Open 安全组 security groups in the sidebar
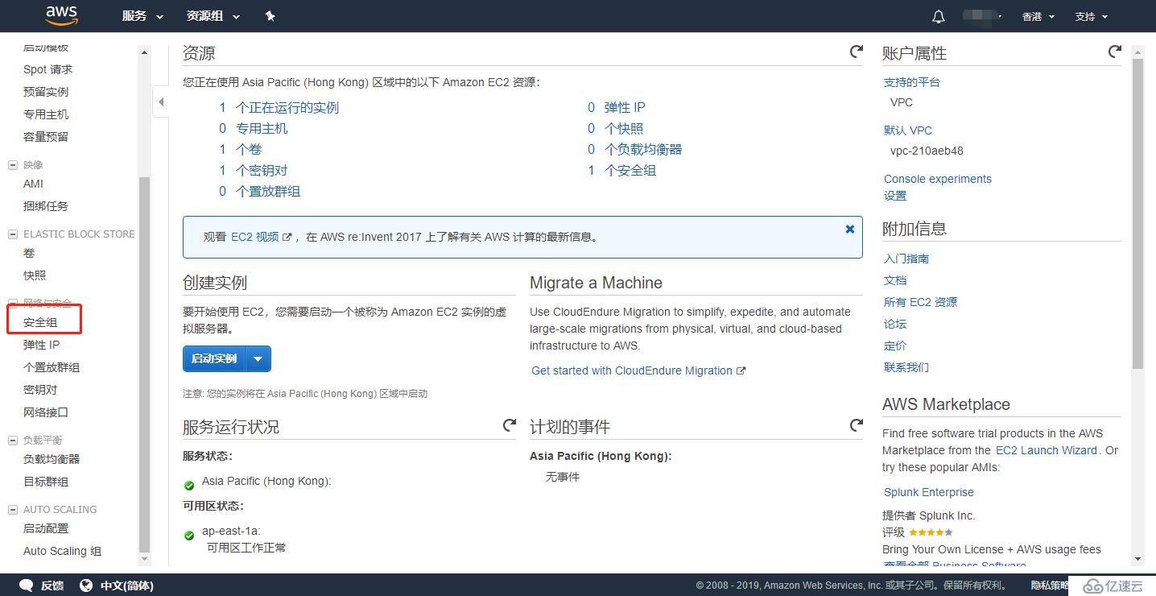This screenshot has width=1156, height=596. coord(40,322)
